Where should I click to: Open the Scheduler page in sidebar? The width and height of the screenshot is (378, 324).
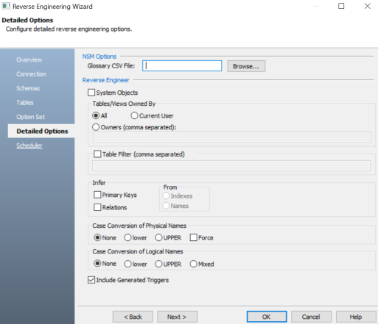tap(29, 145)
